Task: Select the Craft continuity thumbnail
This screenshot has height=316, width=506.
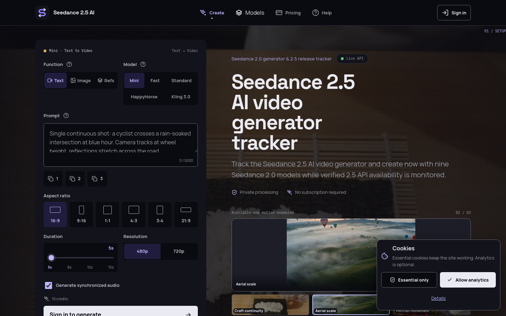Action: 270,304
